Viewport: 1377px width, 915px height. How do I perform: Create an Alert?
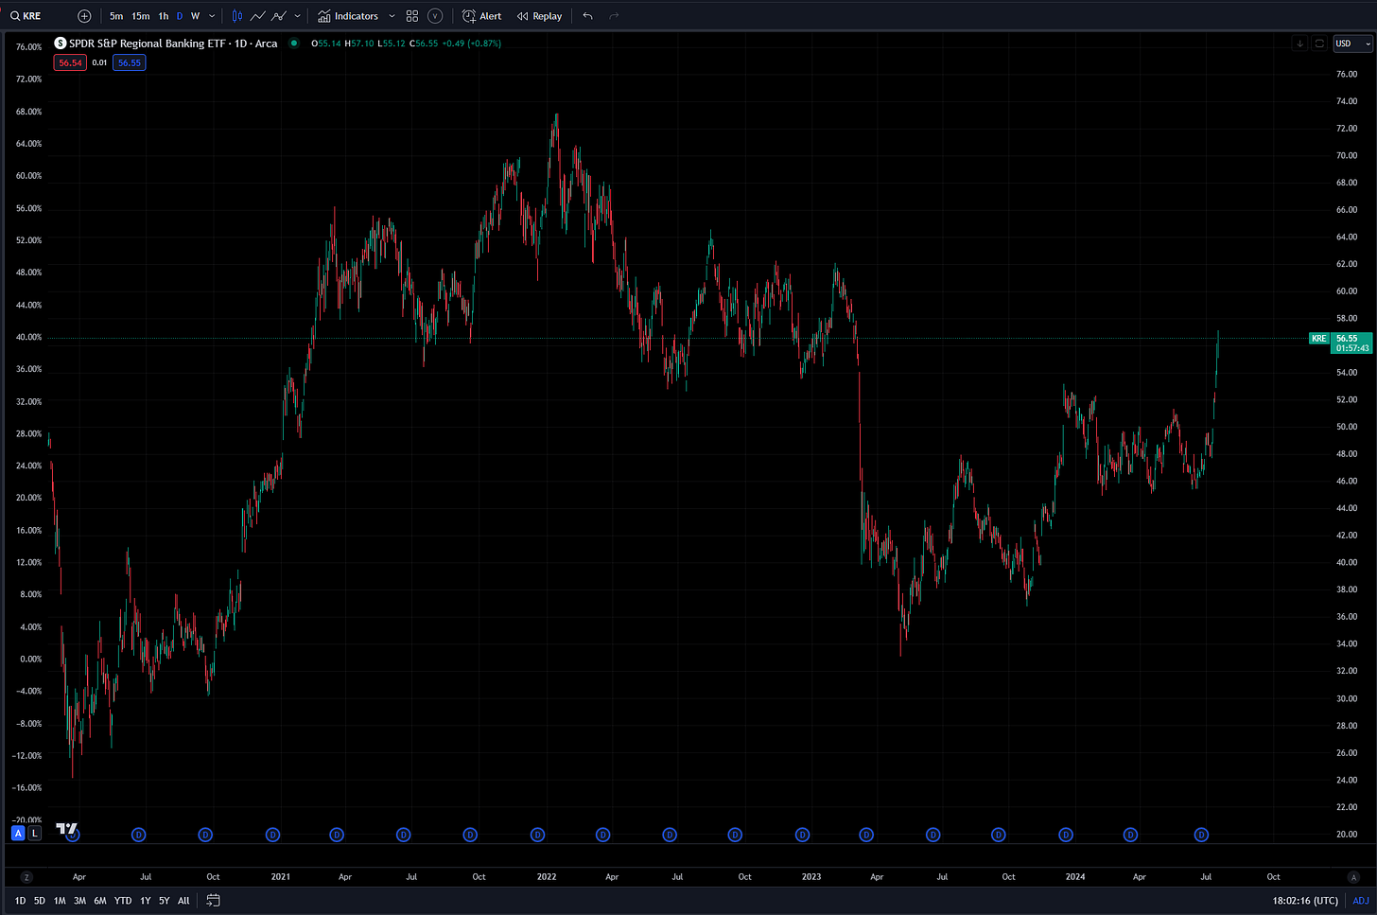pyautogui.click(x=482, y=16)
